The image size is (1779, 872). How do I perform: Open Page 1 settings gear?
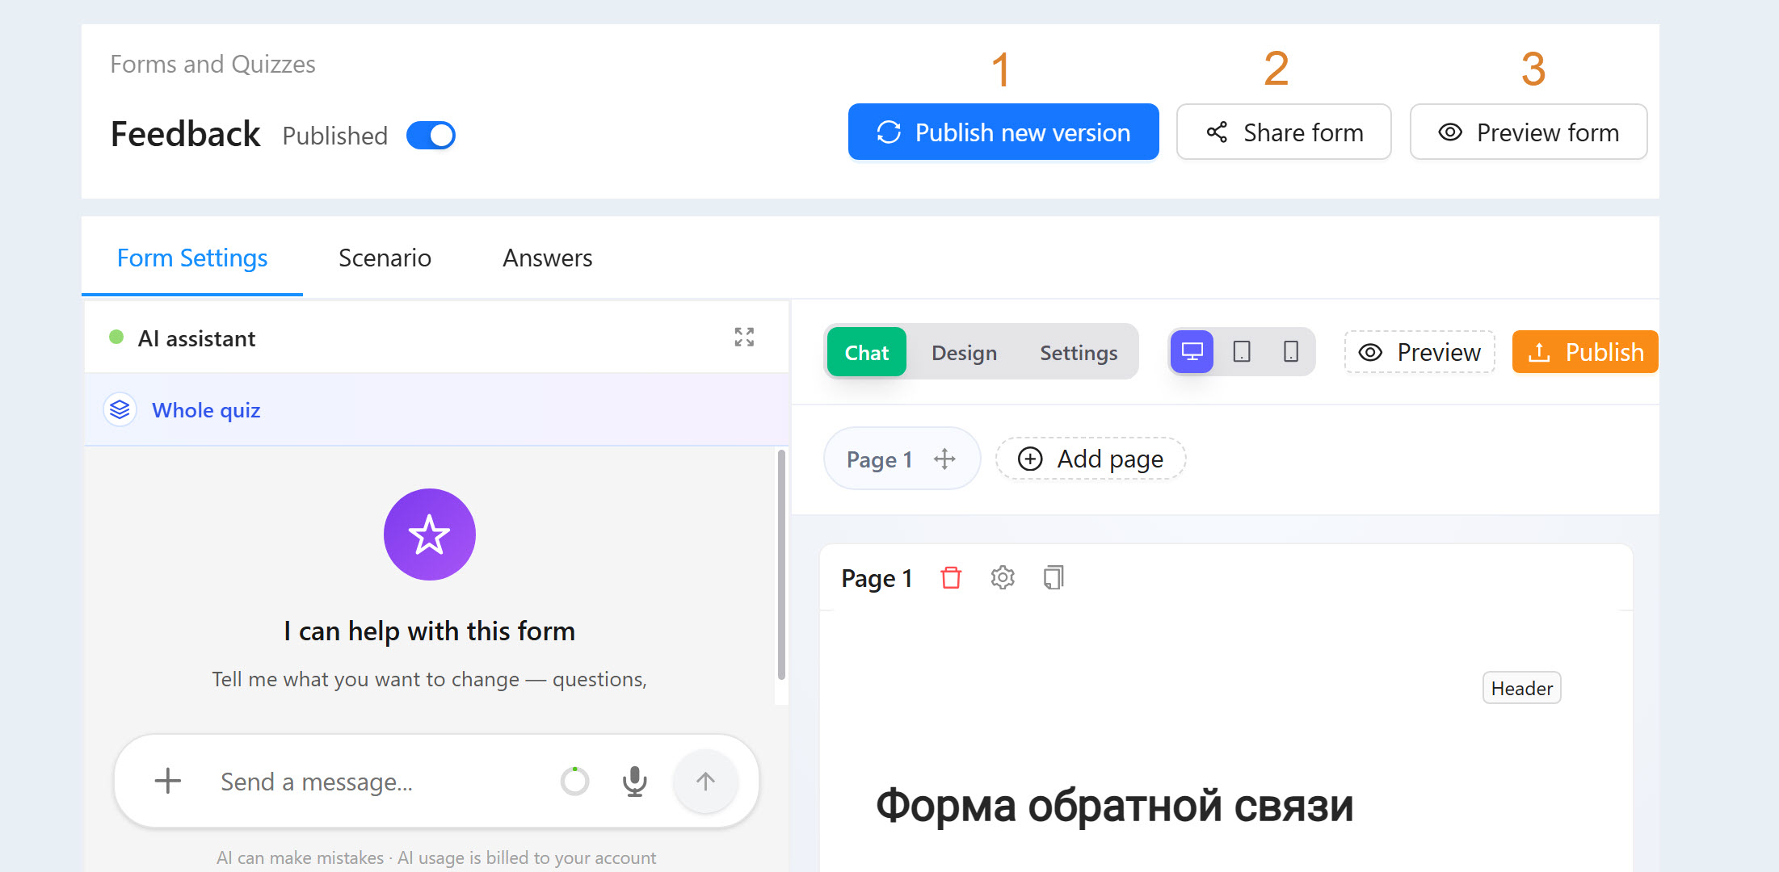[x=1003, y=577]
